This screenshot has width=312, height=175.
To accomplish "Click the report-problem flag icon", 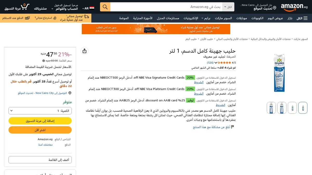I will (x=233, y=127).
